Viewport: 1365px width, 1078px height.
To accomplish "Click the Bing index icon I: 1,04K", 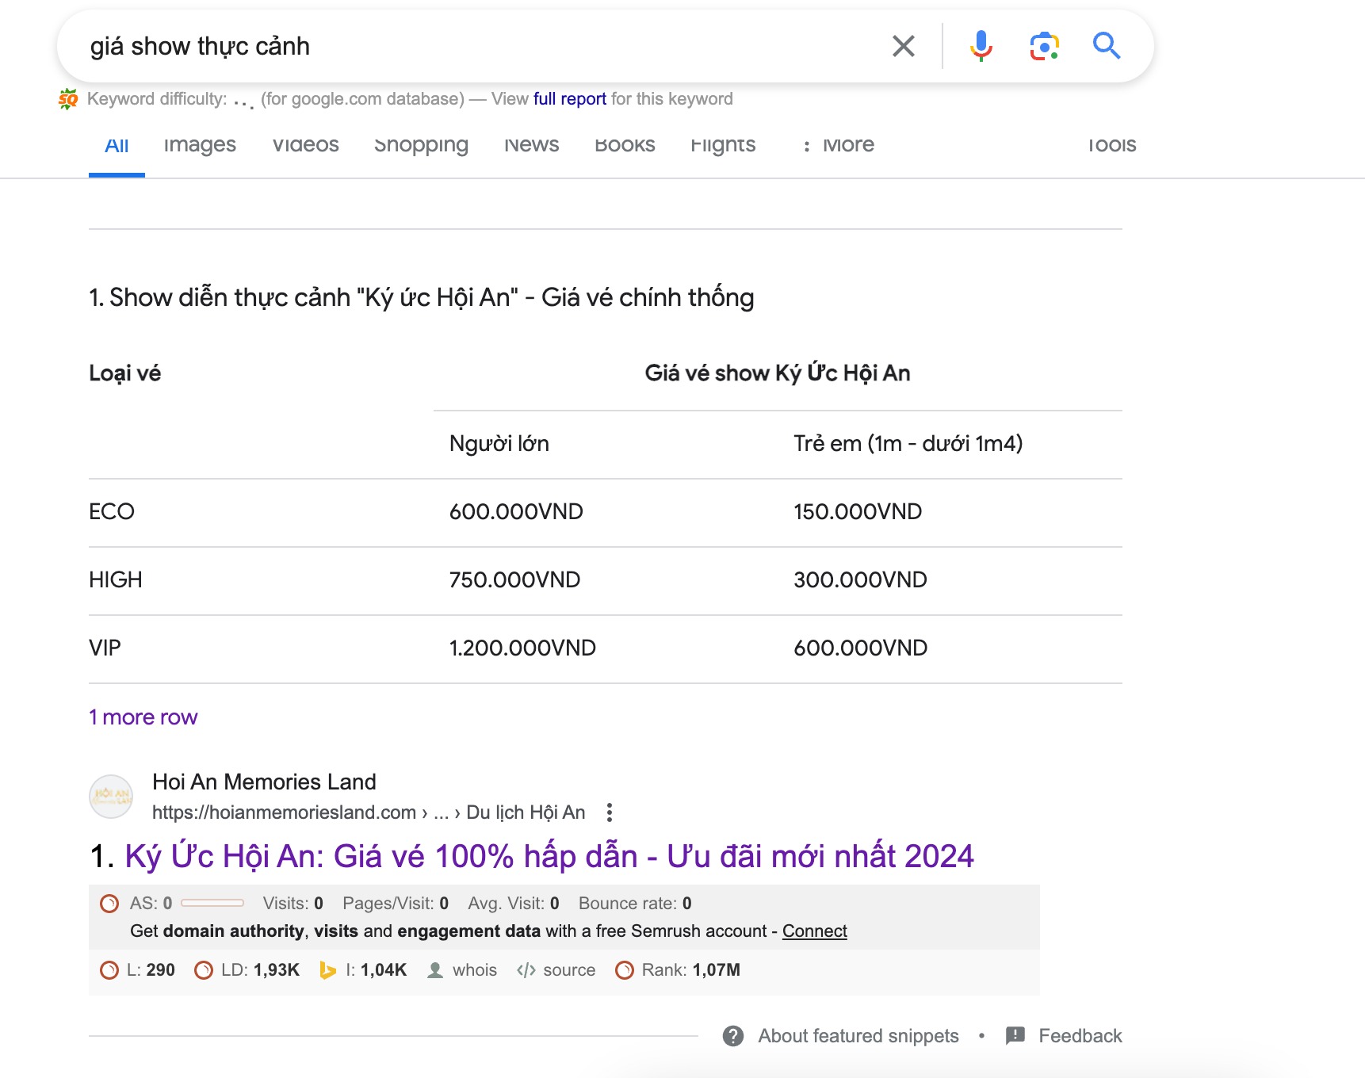I will tap(327, 970).
